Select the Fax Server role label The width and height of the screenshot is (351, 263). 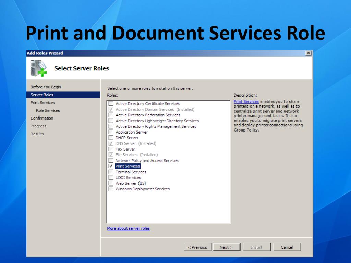point(125,149)
